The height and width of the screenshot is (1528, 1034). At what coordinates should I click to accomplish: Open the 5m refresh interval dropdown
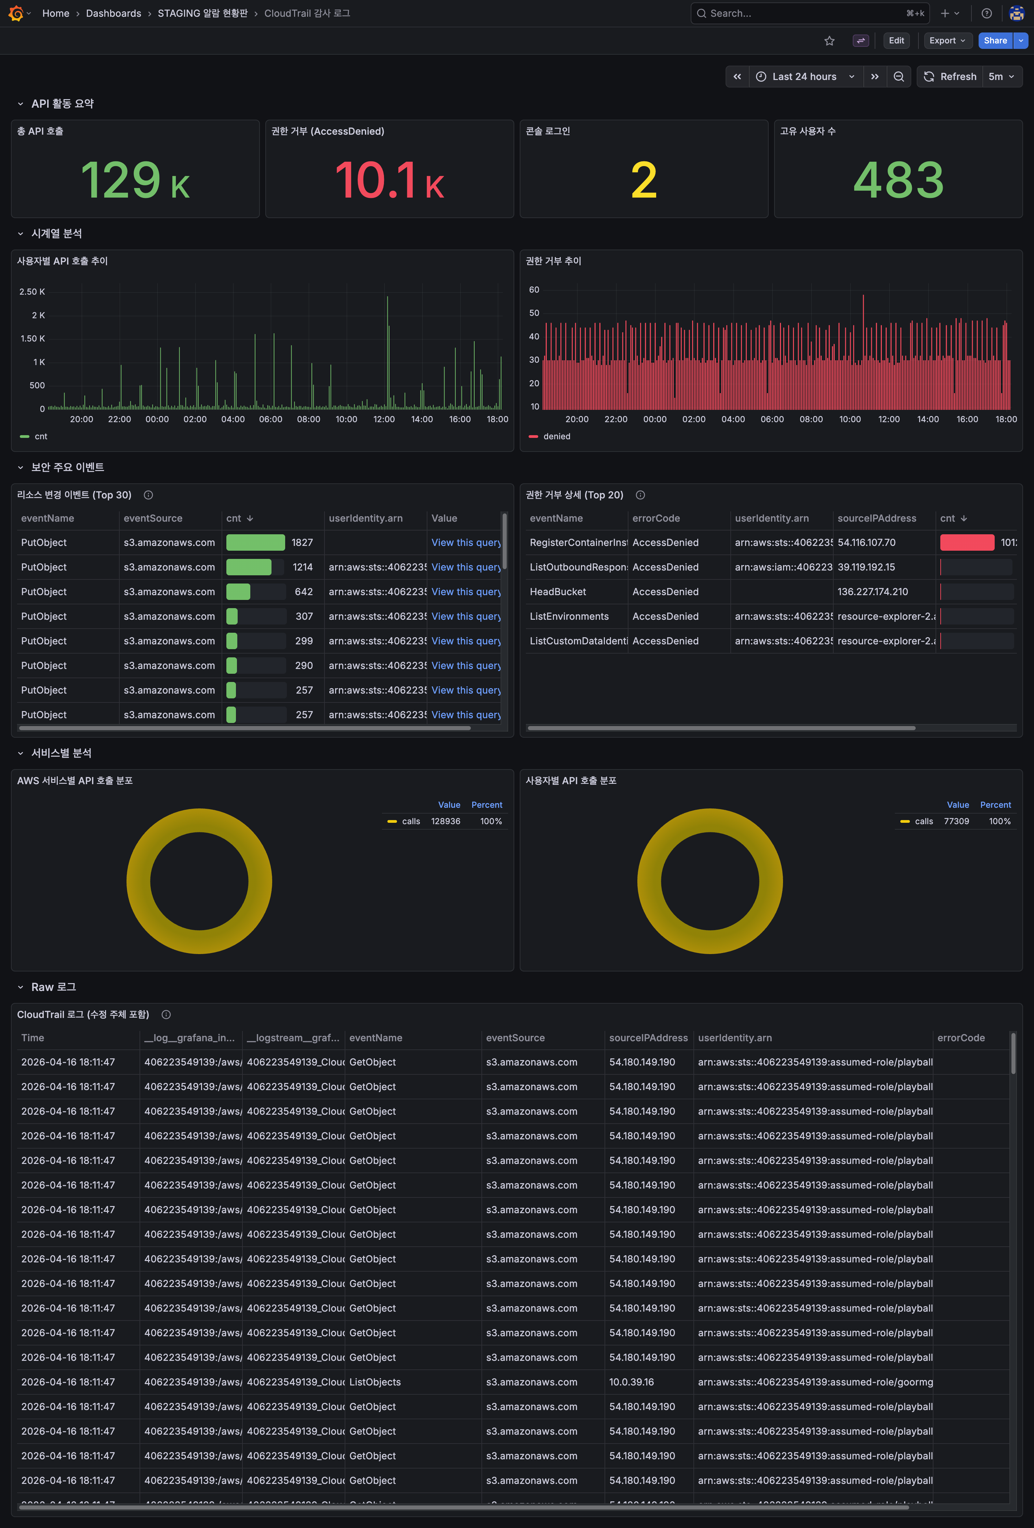[1001, 77]
